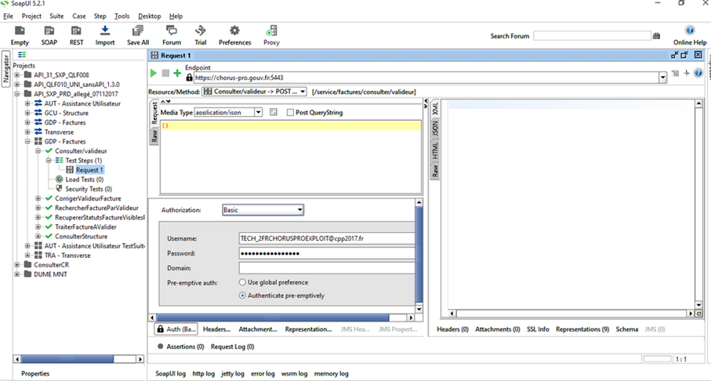
Task: Open the Desktop menu
Action: (x=149, y=16)
